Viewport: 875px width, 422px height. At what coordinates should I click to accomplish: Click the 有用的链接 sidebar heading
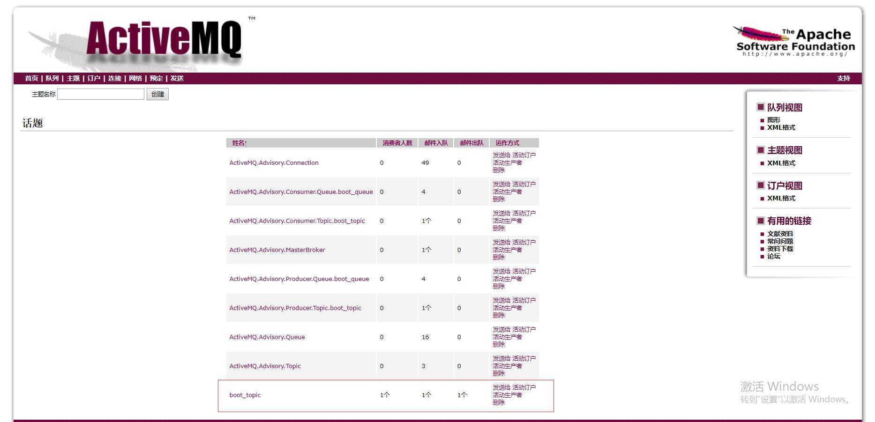(x=789, y=221)
